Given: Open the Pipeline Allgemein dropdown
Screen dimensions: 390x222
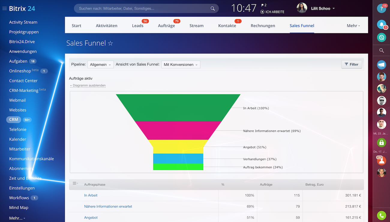Looking at the screenshot, I should tap(100, 65).
